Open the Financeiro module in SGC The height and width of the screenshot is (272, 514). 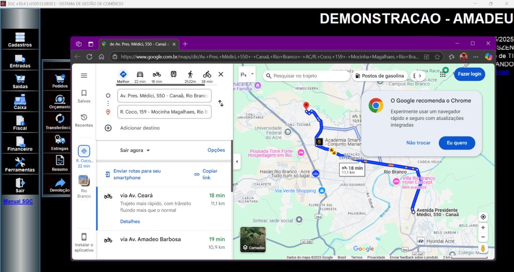click(20, 144)
